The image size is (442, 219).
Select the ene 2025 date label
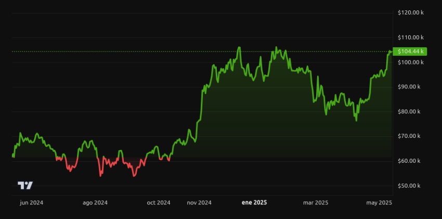254,203
